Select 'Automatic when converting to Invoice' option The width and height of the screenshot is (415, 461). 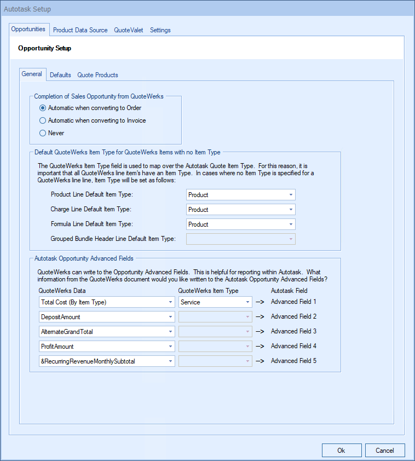point(43,120)
